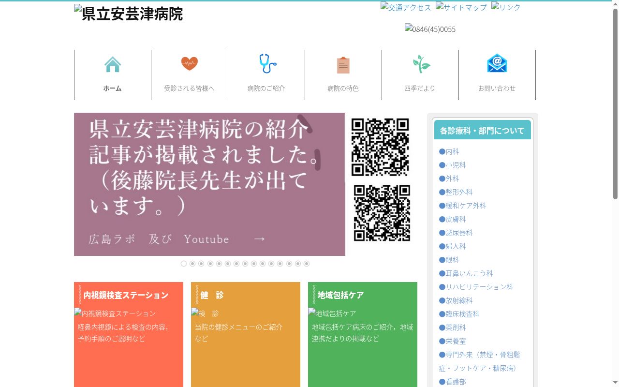Select the twelfth slideshow dot
This screenshot has height=387, width=619.
[x=280, y=264]
